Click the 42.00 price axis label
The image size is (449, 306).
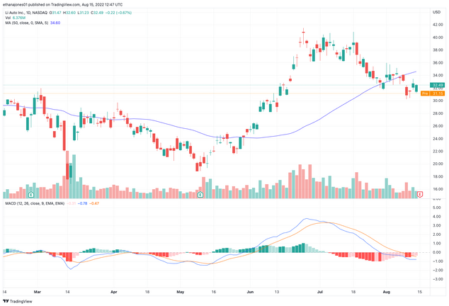coord(438,25)
